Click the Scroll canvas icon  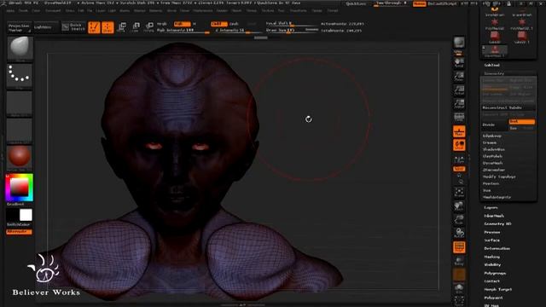[459, 62]
